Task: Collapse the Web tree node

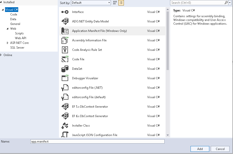Action: (7, 29)
